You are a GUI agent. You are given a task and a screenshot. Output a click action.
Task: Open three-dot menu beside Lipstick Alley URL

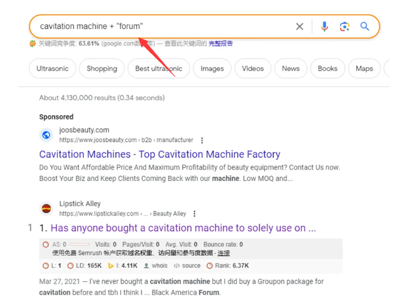[x=194, y=214]
